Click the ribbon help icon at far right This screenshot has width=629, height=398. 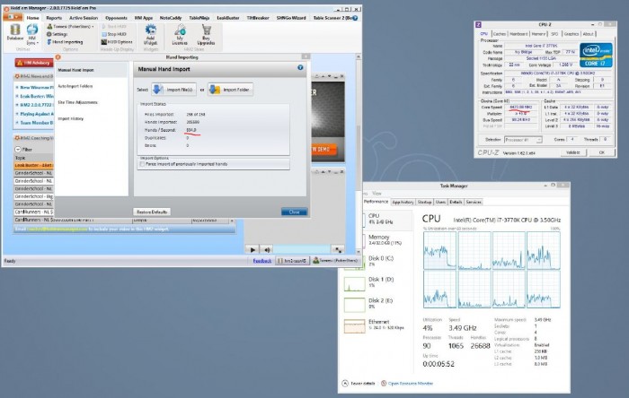[355, 18]
